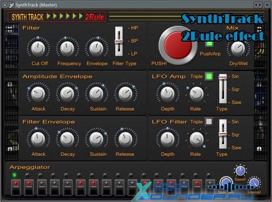Toggle LFO Amp Triple green switch

tap(209, 77)
